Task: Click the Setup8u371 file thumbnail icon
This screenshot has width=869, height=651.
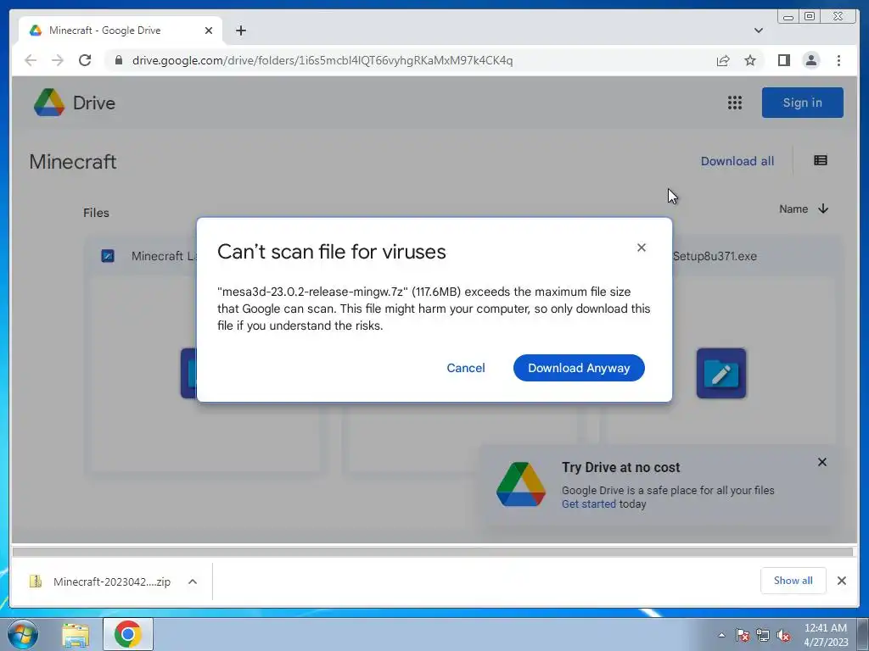Action: point(721,373)
